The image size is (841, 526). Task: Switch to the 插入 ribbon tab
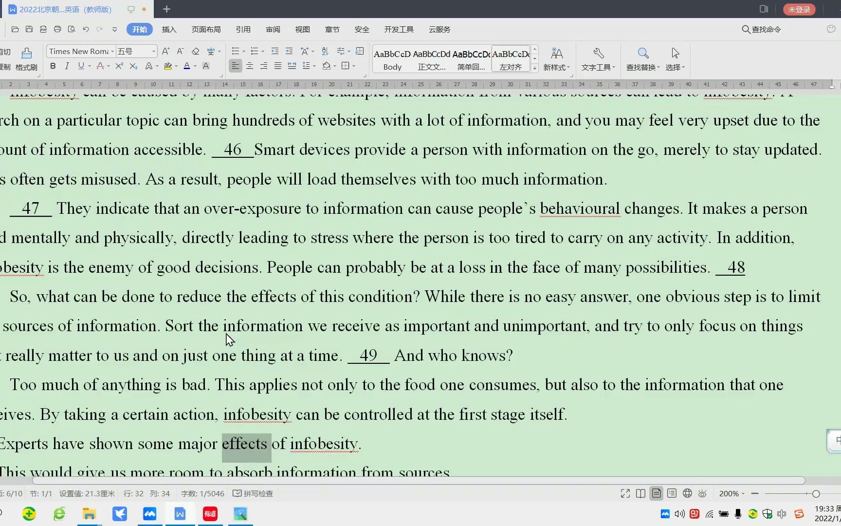pos(169,29)
